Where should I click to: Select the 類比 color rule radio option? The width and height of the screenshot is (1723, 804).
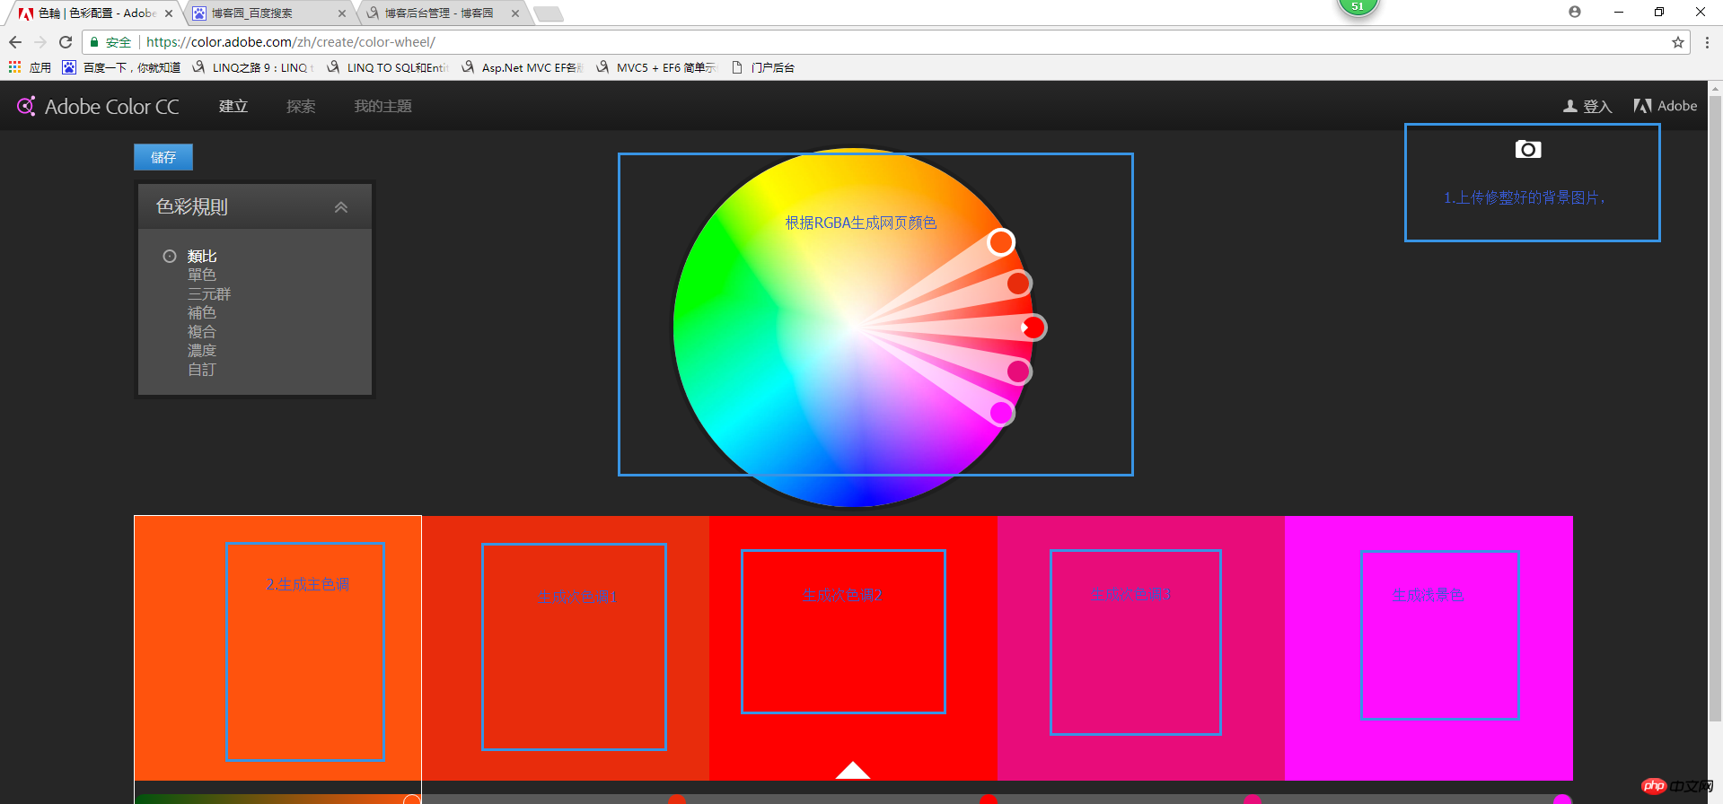tap(170, 257)
